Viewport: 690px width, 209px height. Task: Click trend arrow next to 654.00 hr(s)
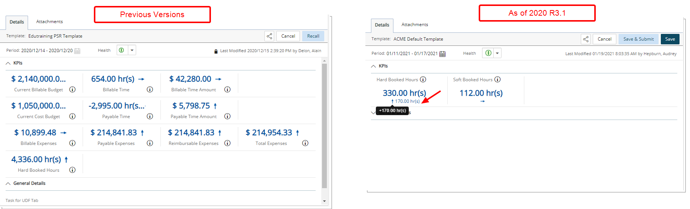click(141, 79)
